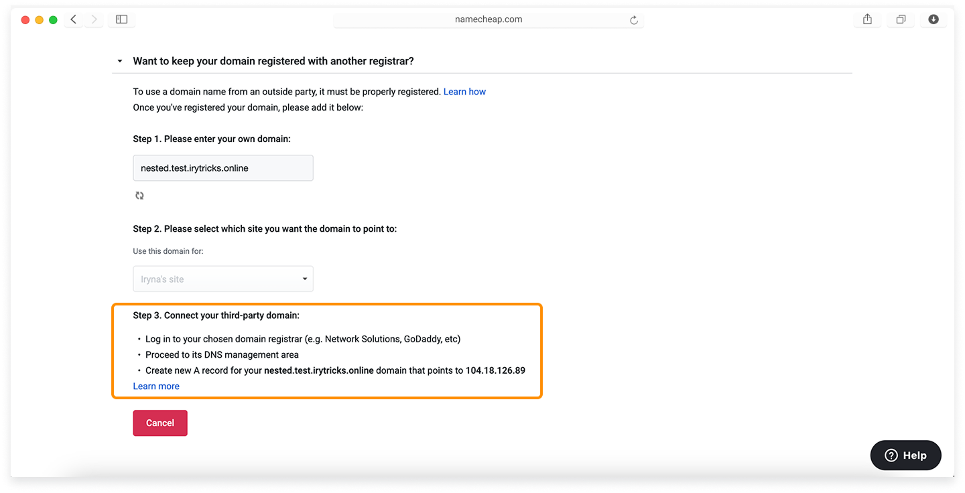Minimize the window with the yellow button
965x493 pixels.
pyautogui.click(x=39, y=20)
